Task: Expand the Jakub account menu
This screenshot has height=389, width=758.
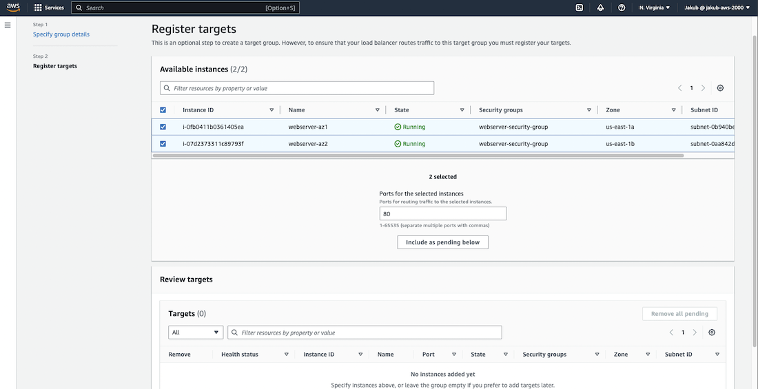Action: [716, 8]
